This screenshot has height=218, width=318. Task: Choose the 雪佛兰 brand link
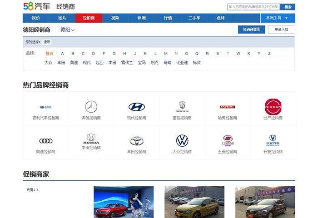(127, 63)
